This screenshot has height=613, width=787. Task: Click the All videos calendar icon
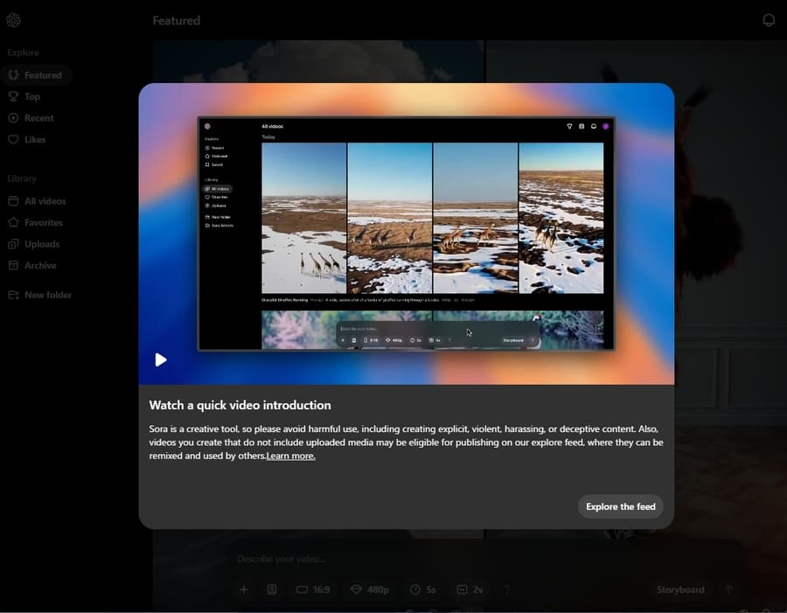(x=13, y=201)
